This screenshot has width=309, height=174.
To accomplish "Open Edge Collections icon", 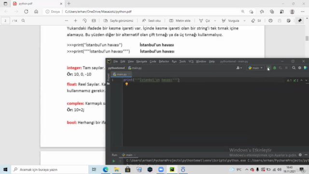I will point(272,12).
